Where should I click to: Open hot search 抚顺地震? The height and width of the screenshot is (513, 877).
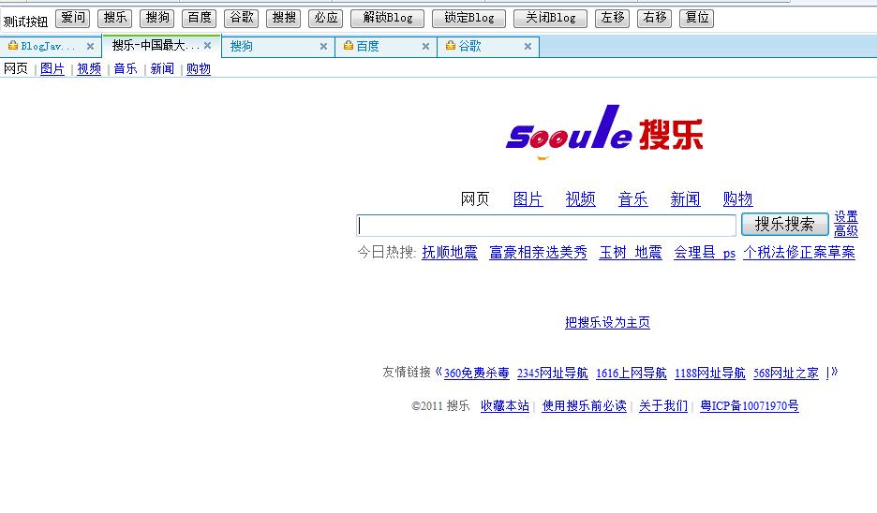tap(450, 253)
